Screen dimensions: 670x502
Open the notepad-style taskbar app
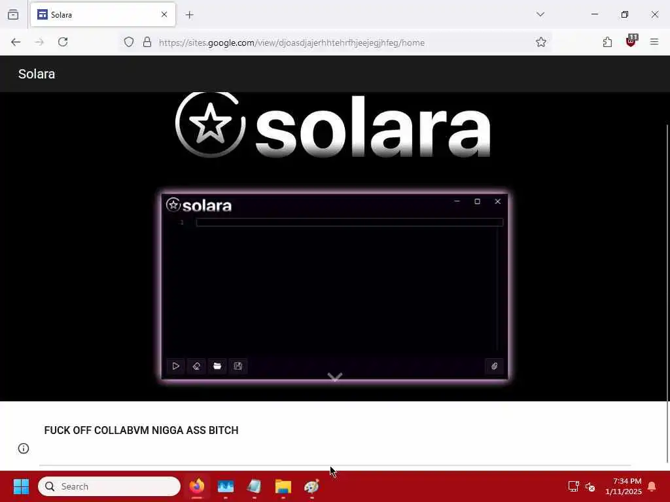tap(255, 486)
